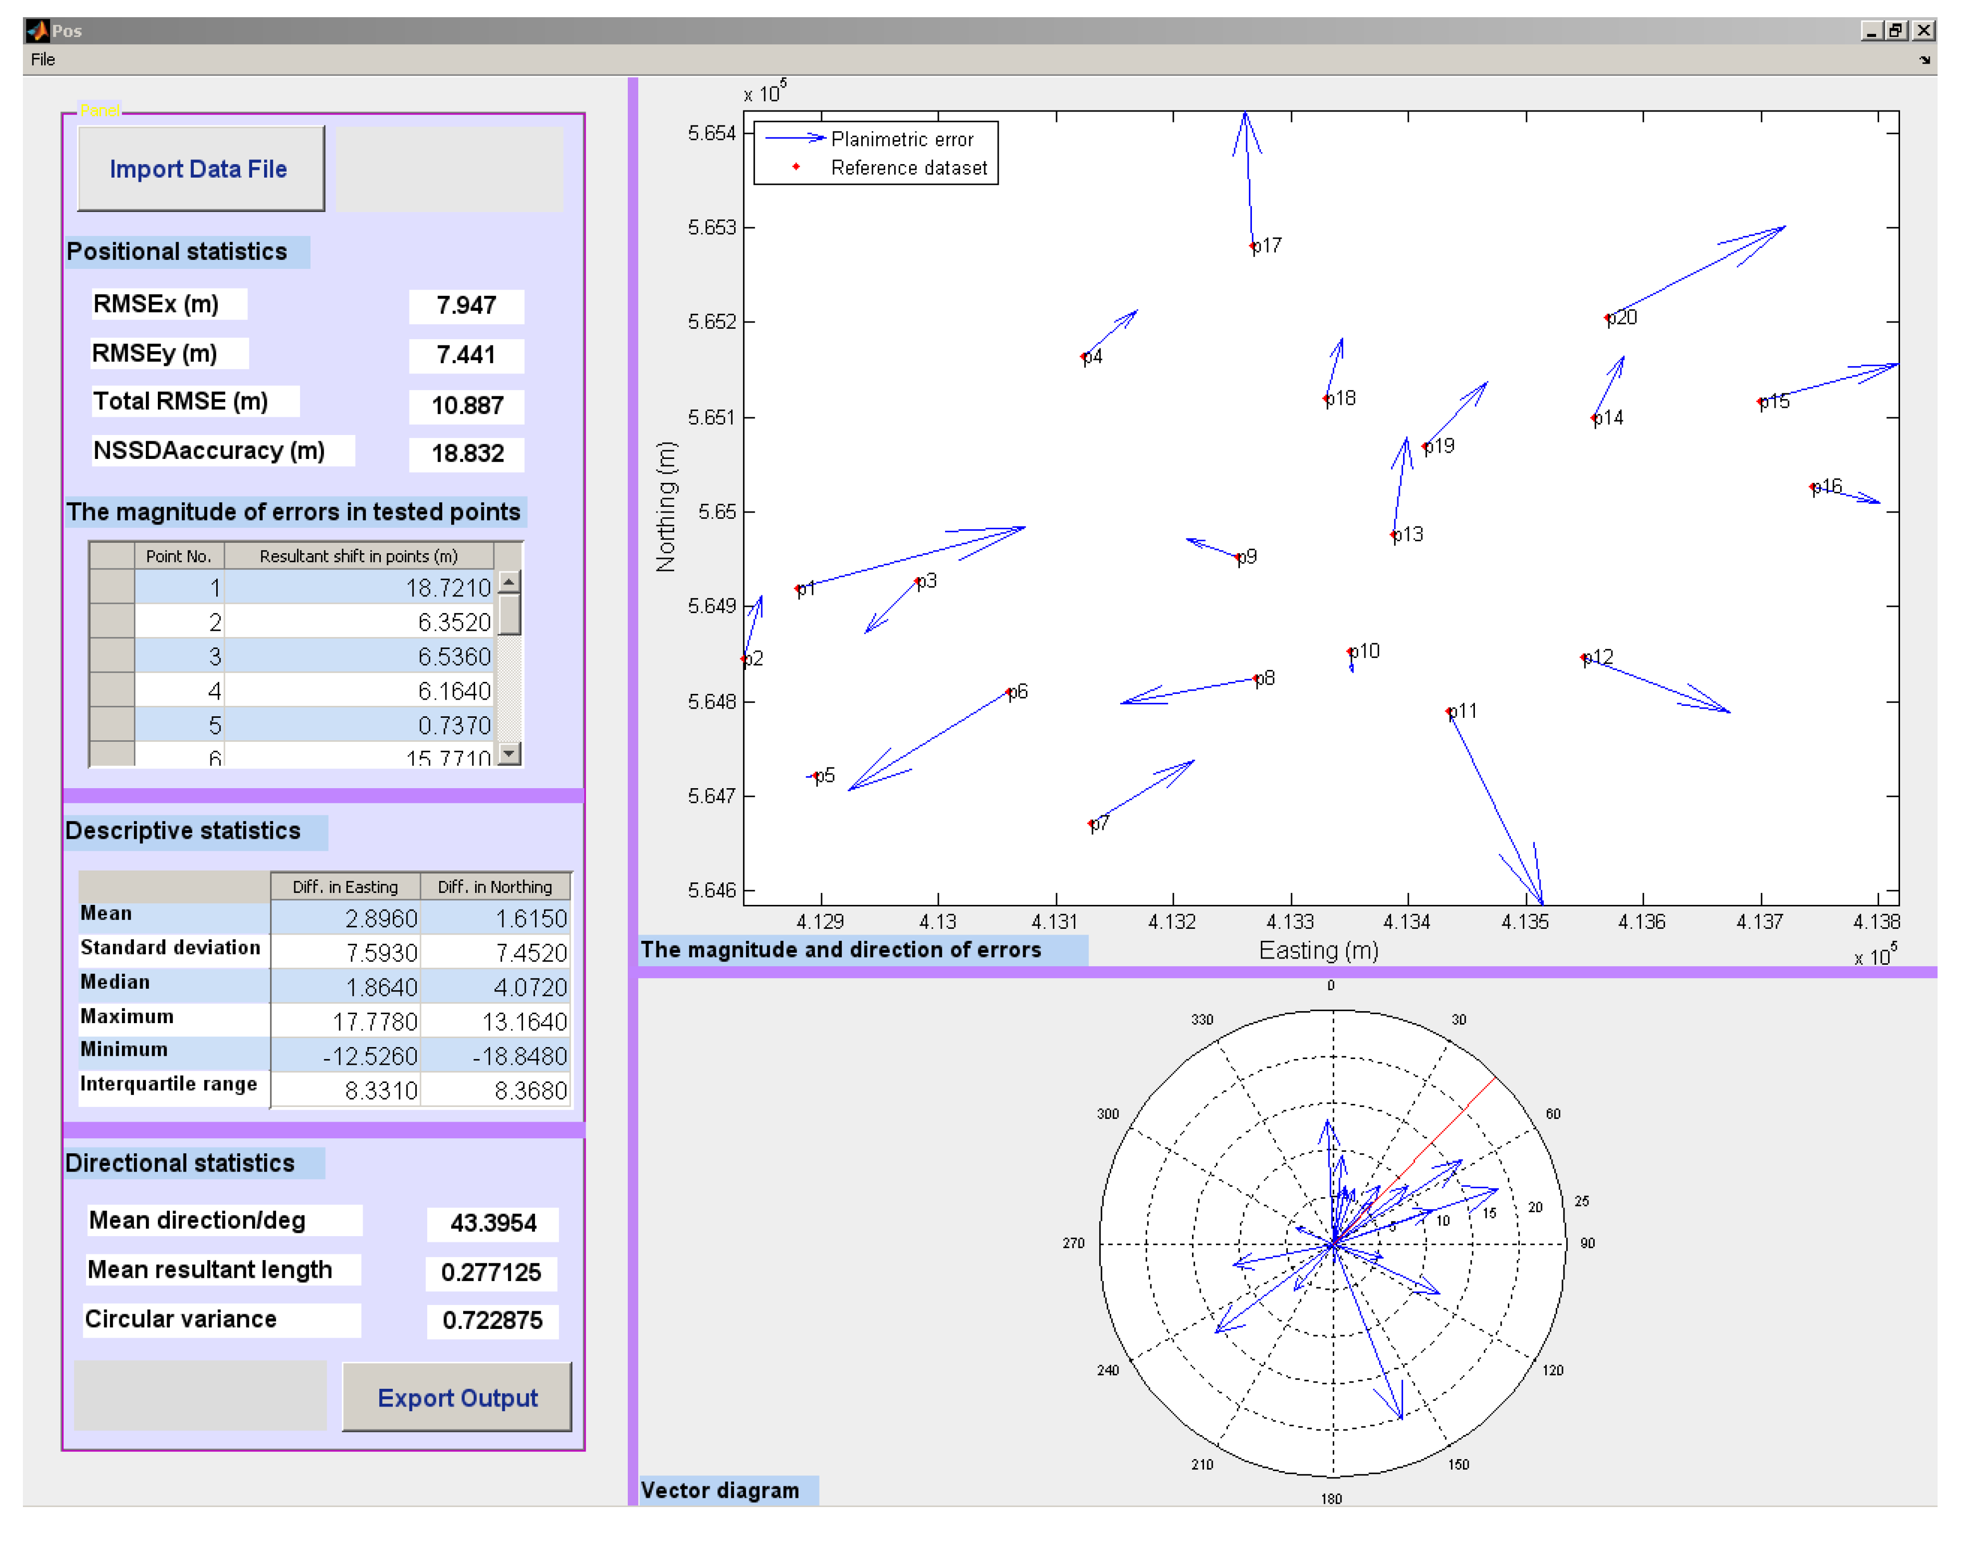1961x1543 pixels.
Task: Select Standard deviation Easting cell 7.5930
Action: [x=345, y=952]
